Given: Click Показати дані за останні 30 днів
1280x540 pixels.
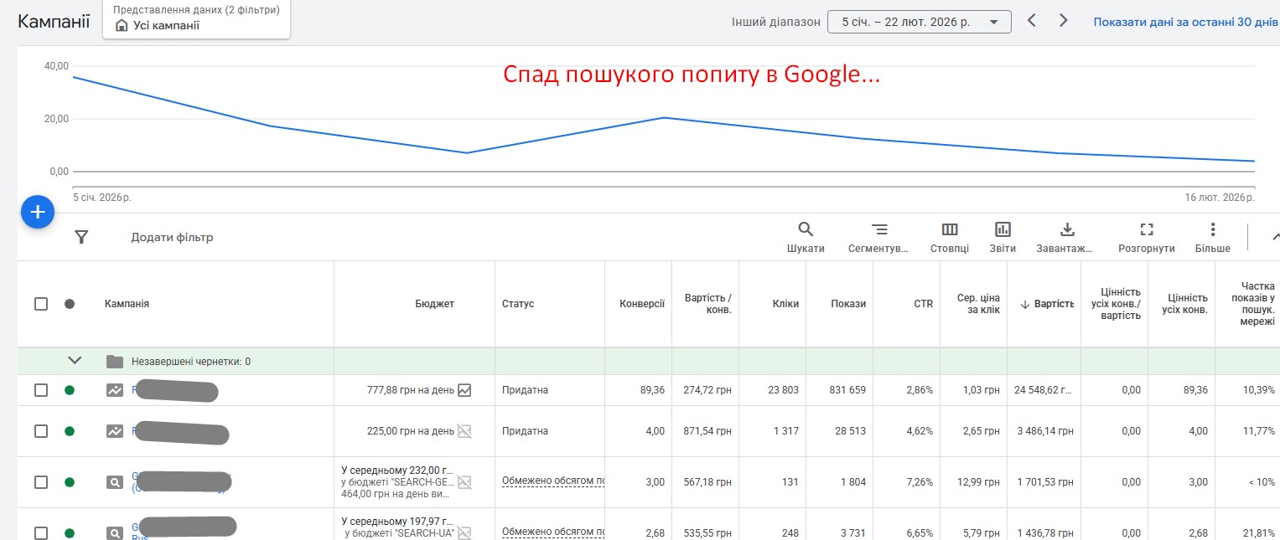Looking at the screenshot, I should tap(1185, 22).
